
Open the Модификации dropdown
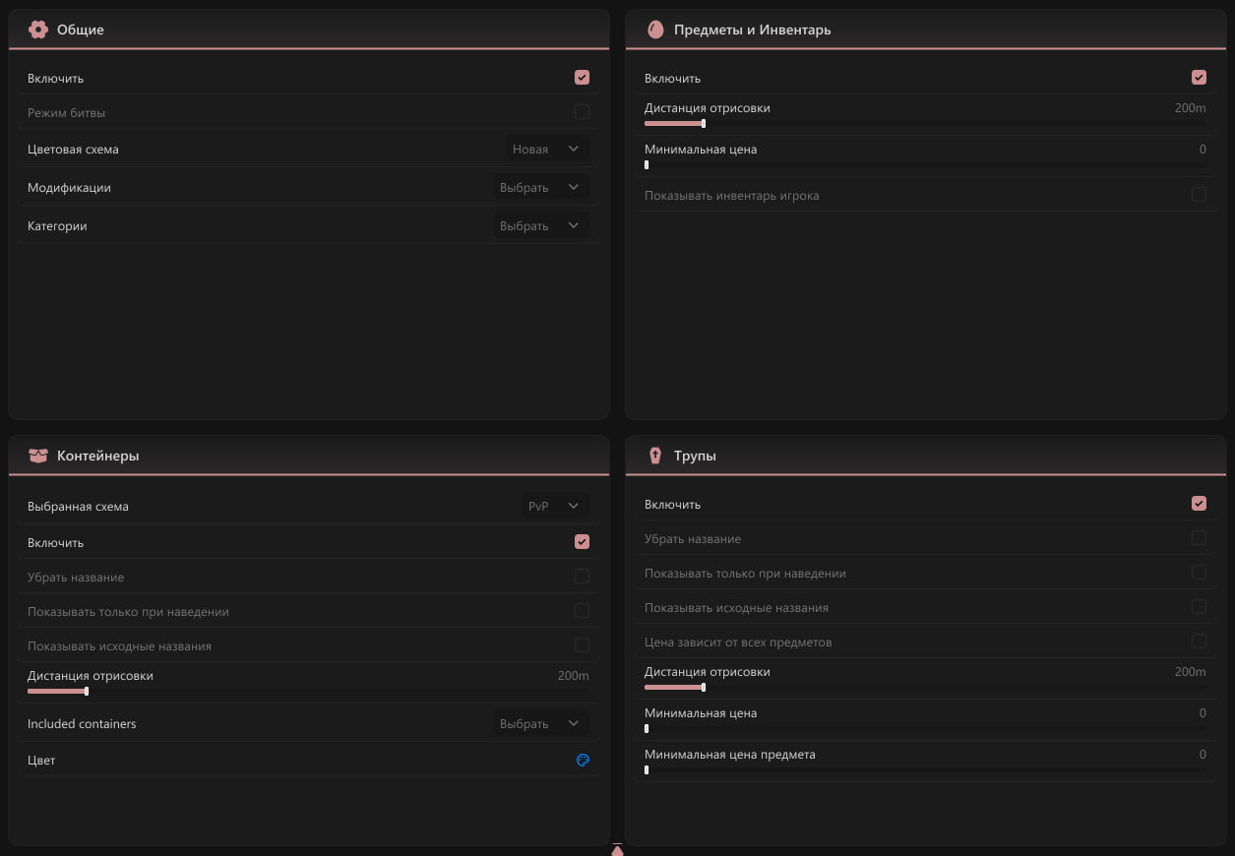click(541, 187)
